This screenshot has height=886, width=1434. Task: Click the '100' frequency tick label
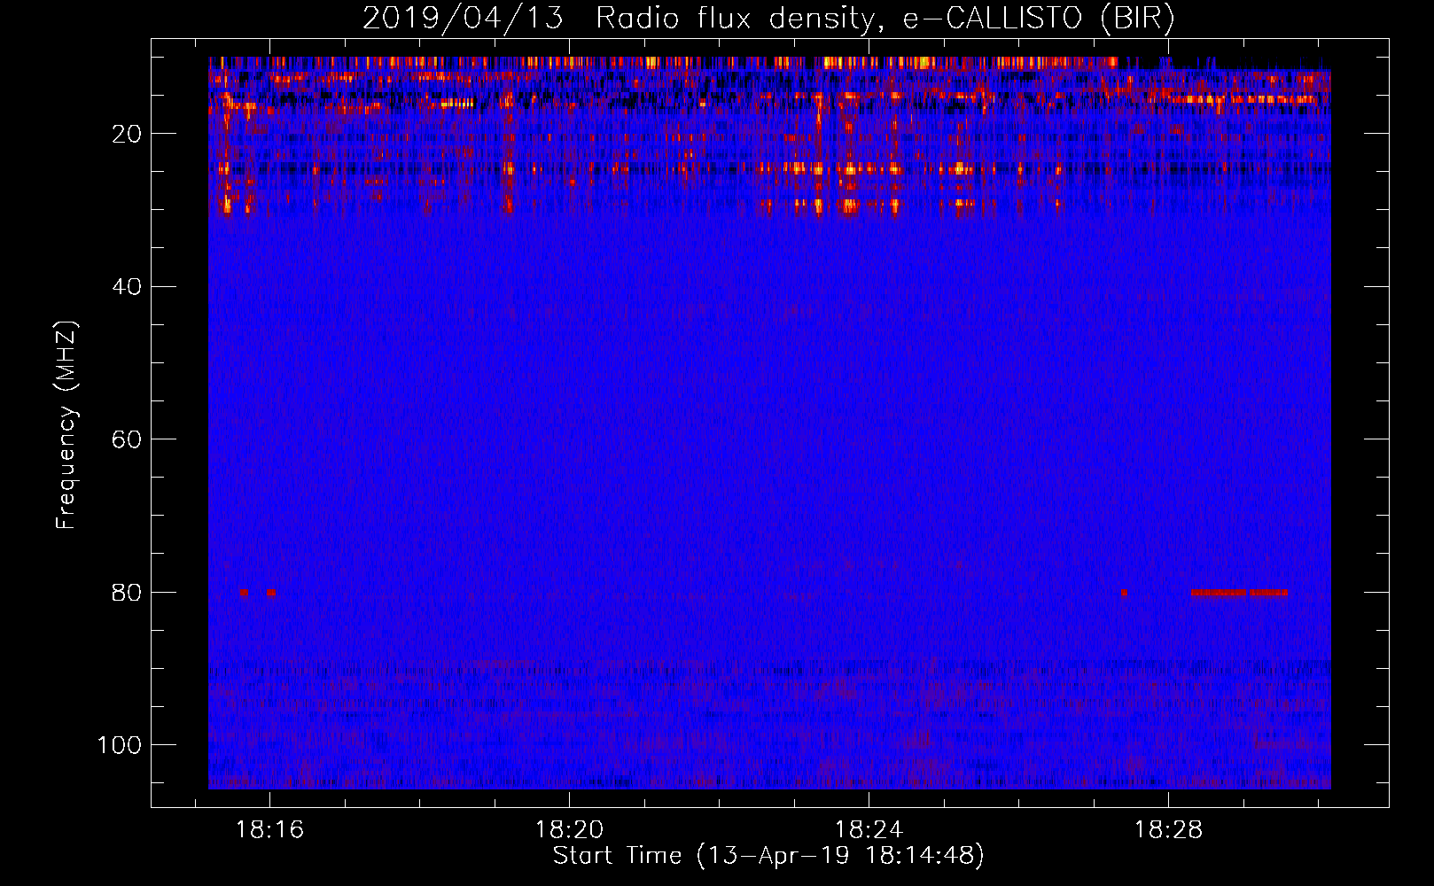pyautogui.click(x=120, y=745)
